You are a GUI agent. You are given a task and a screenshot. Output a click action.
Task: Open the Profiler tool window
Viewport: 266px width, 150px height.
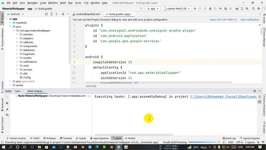[130, 138]
